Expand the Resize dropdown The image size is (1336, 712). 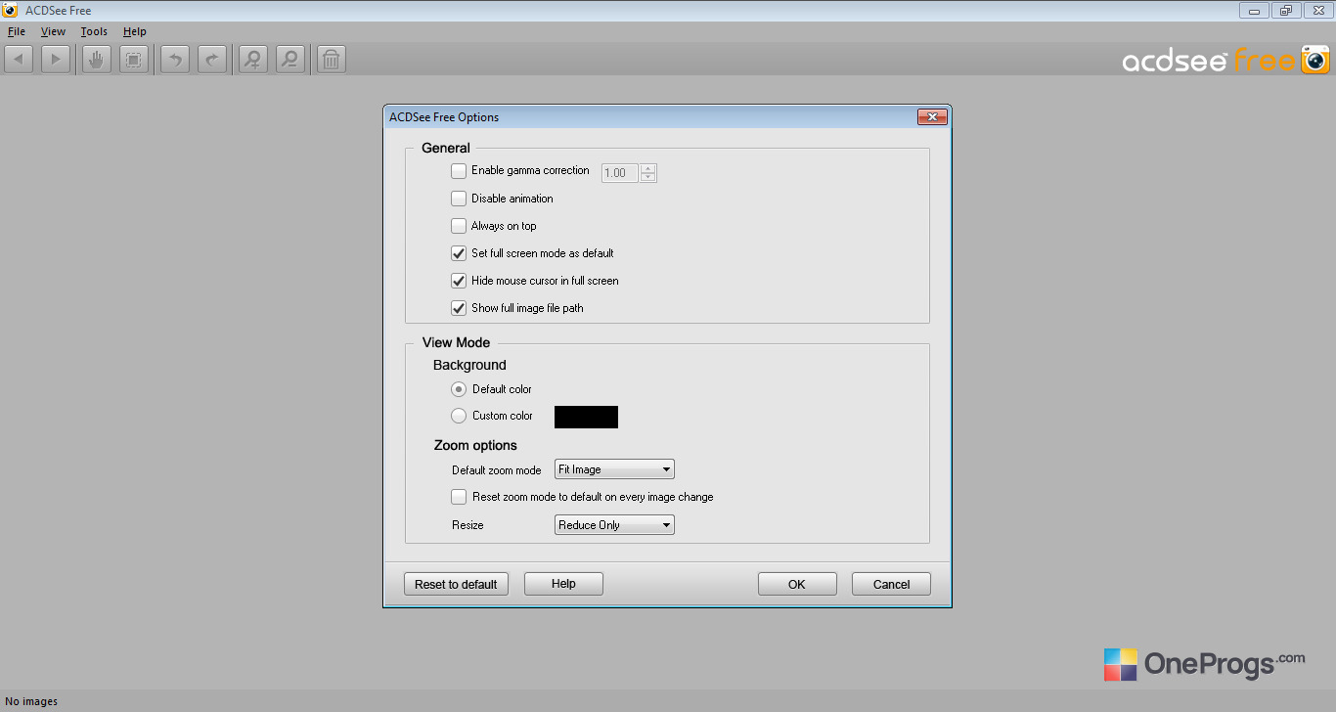click(x=614, y=525)
